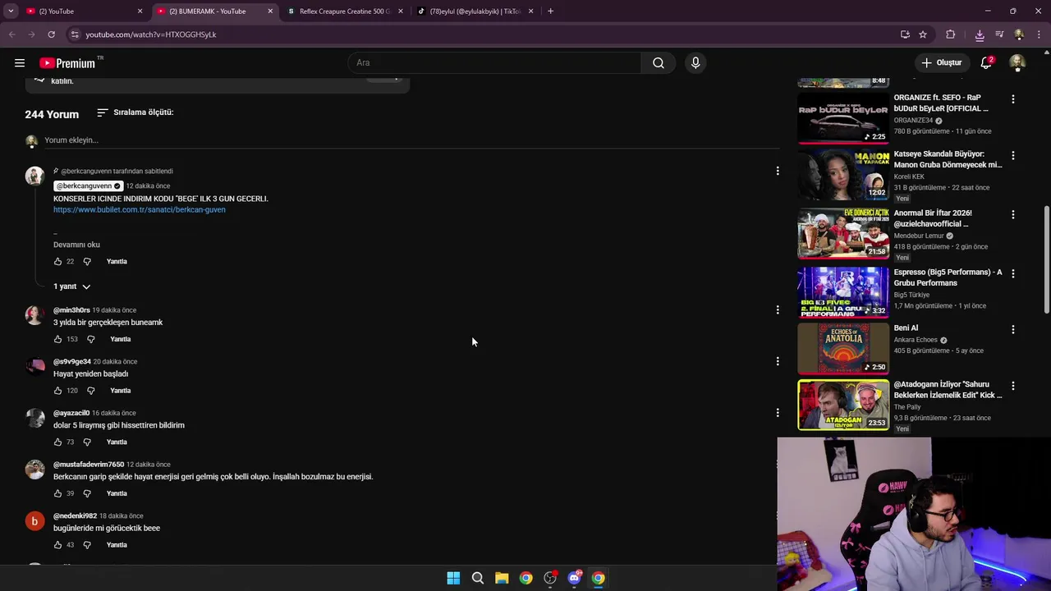Like the @mustafadevrim7650 comment

[x=57, y=493]
